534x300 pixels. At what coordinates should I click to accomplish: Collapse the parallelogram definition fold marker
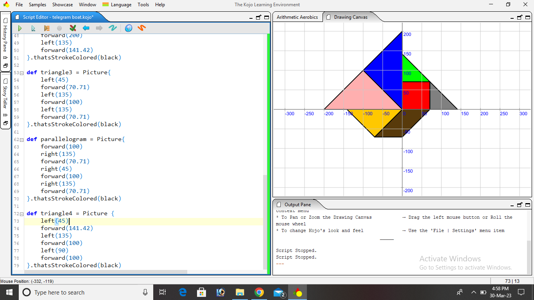[x=22, y=139]
